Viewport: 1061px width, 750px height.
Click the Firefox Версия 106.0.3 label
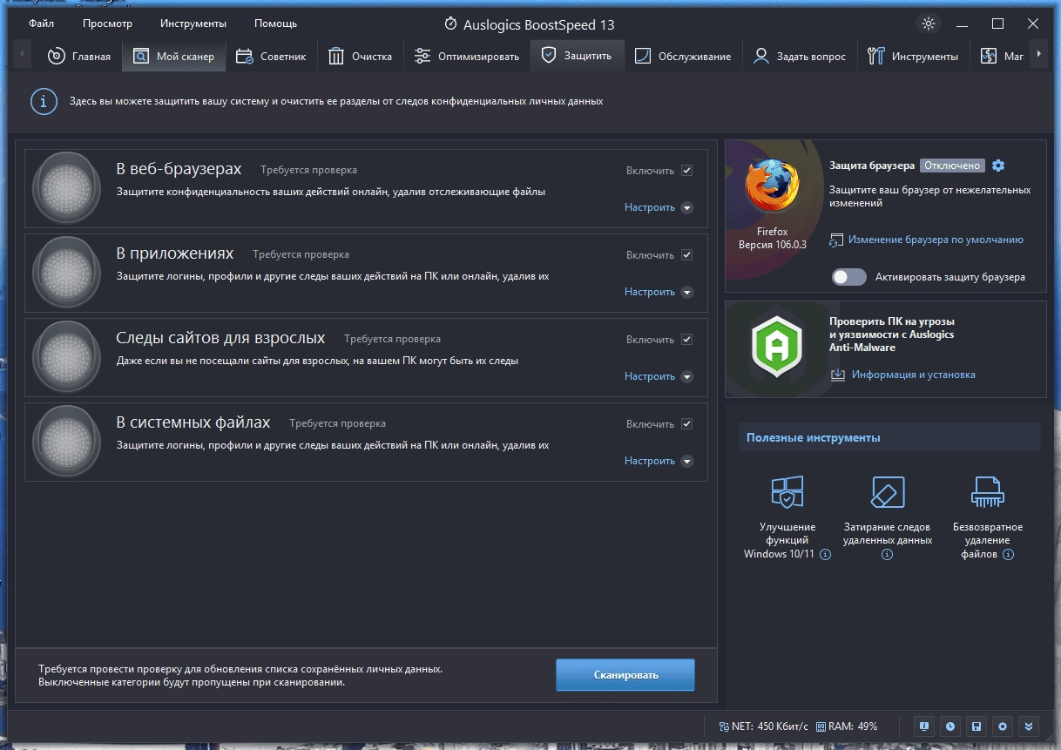pos(772,238)
